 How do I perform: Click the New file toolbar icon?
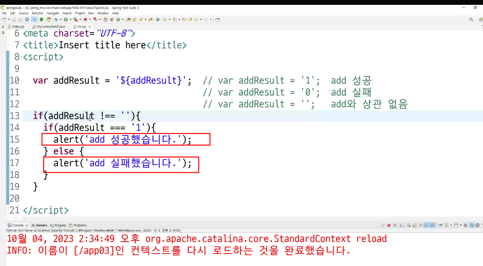[4, 19]
